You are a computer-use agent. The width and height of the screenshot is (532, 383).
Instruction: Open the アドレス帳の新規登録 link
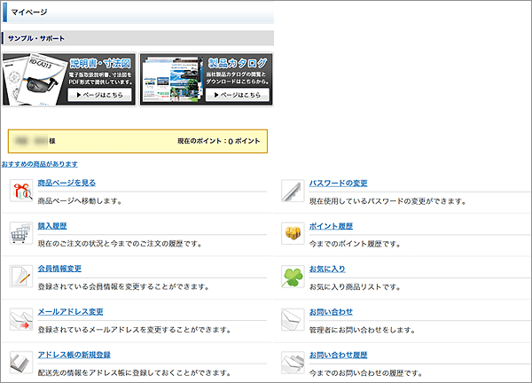(74, 355)
